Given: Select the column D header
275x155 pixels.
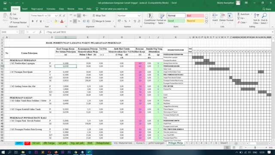Looking at the screenshot, I should click(x=66, y=37).
